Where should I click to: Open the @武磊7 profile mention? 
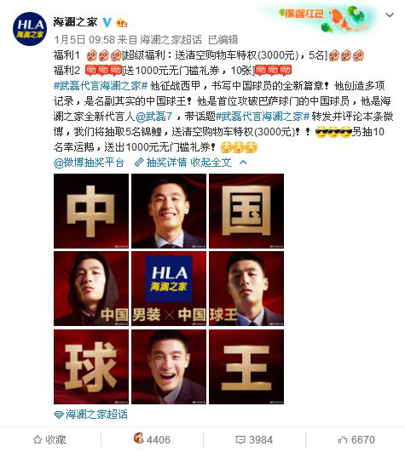point(153,117)
